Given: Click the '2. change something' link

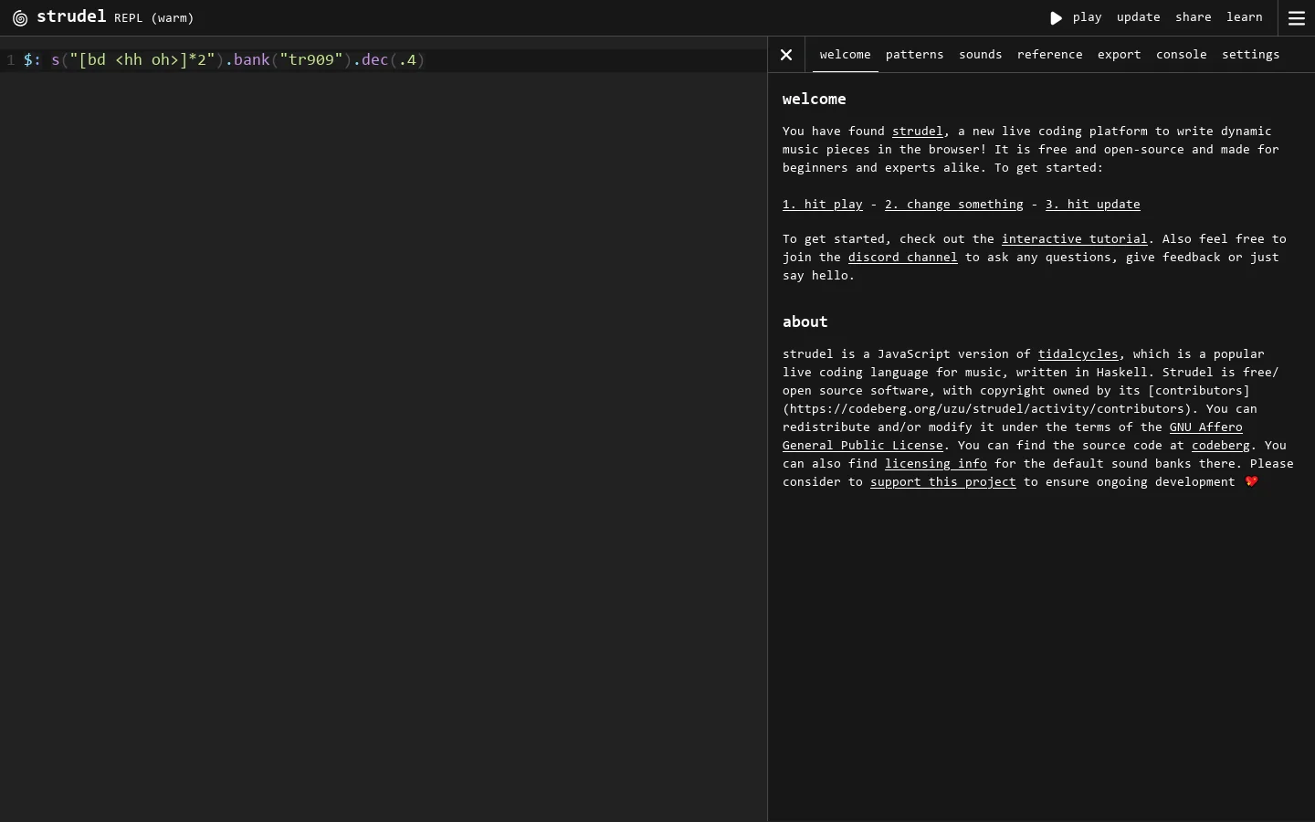Looking at the screenshot, I should (954, 205).
